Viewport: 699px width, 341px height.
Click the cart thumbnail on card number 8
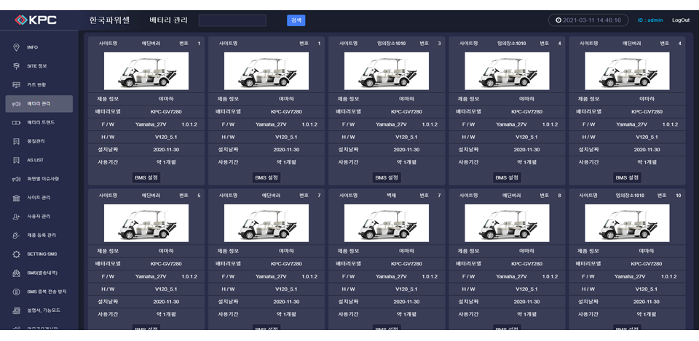(x=507, y=223)
